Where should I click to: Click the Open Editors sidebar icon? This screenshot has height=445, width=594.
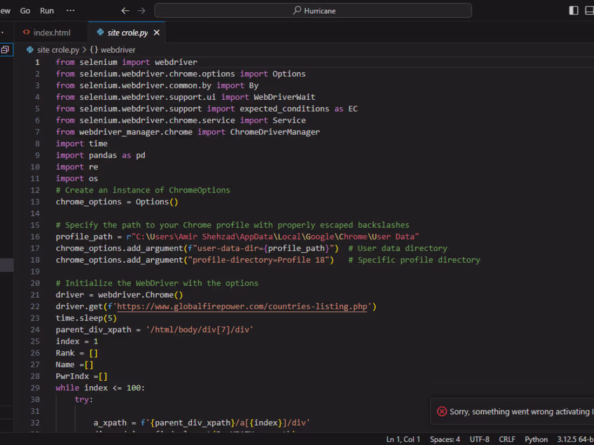tap(6, 49)
